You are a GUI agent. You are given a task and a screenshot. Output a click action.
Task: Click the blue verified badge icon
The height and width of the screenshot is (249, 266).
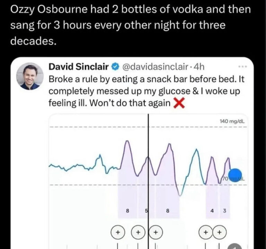tap(115, 67)
